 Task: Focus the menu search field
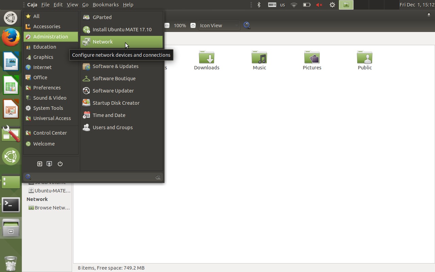(93, 177)
